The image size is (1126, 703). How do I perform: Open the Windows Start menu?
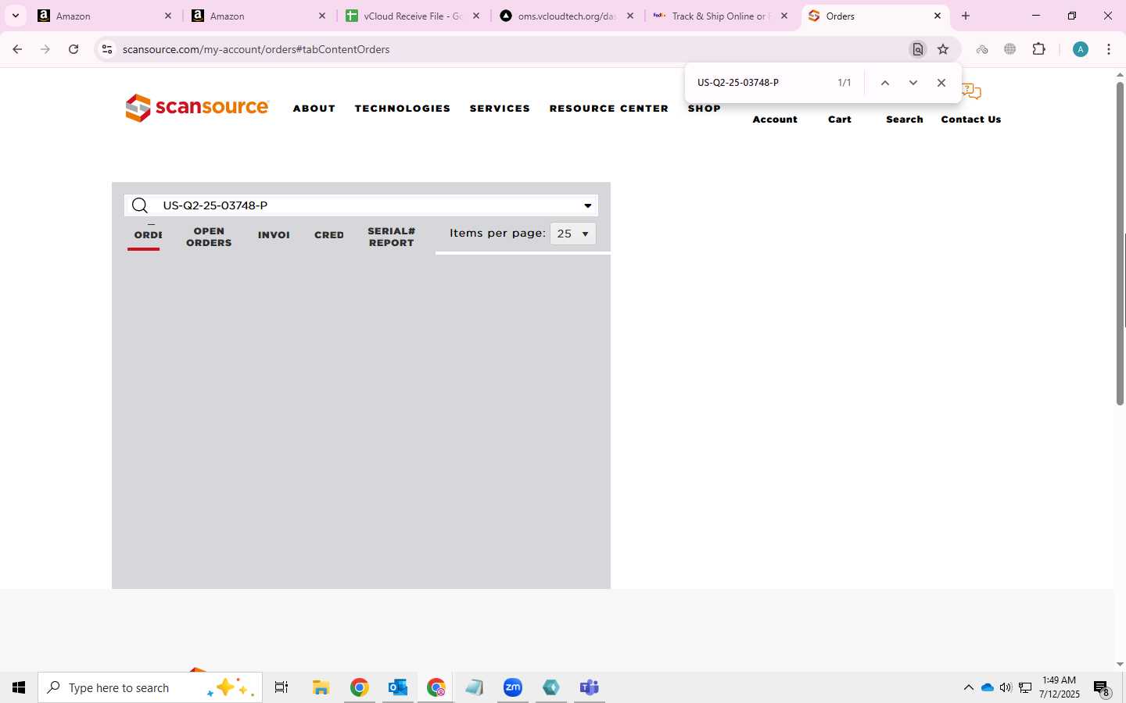(19, 687)
